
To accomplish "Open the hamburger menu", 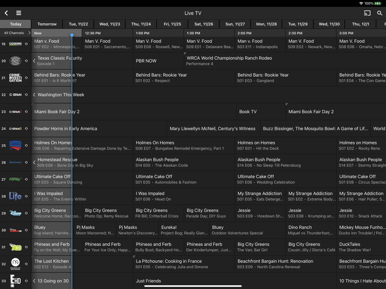I will [19, 13].
